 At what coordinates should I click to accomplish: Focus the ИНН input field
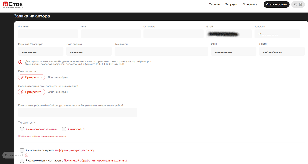[x=234, y=52]
